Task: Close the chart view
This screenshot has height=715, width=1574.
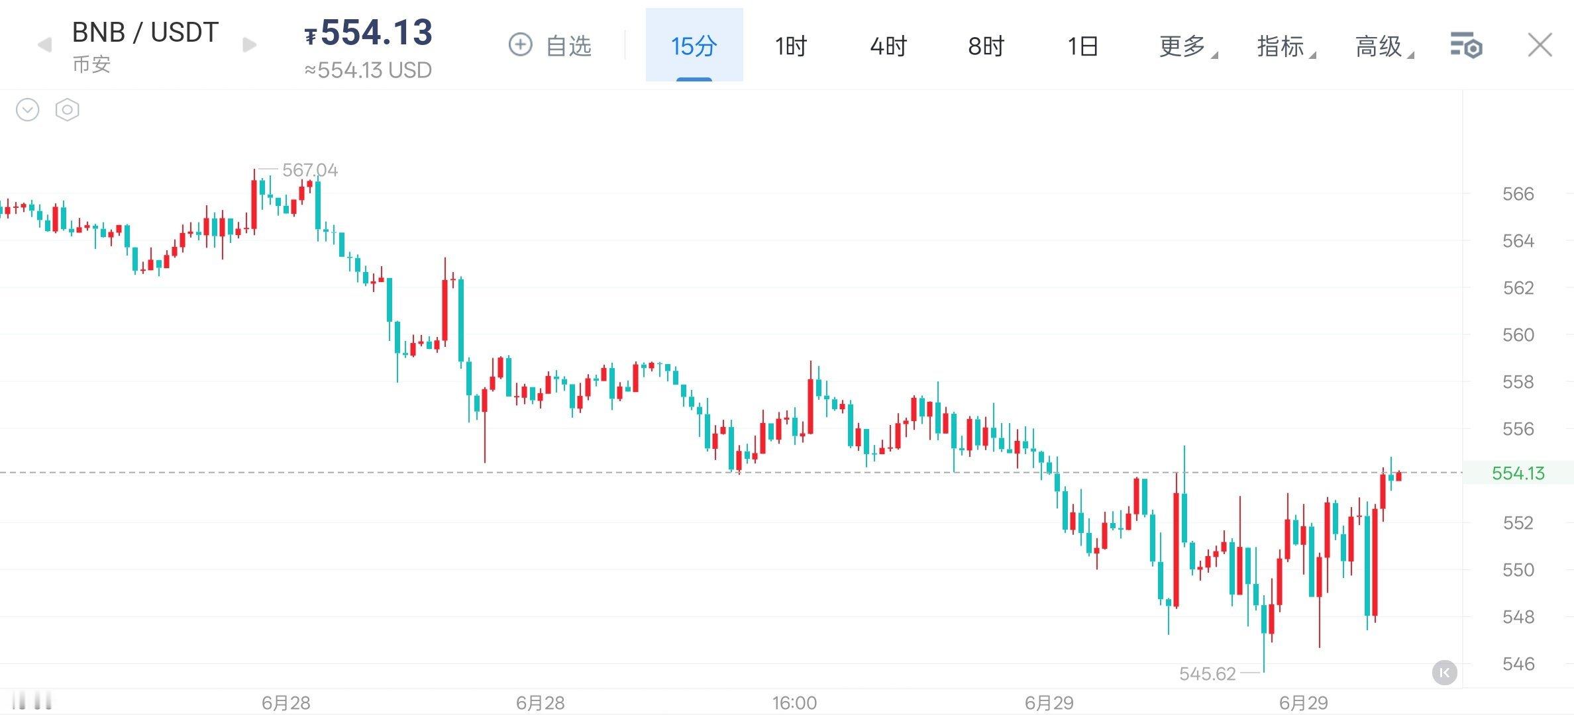Action: 1540,45
